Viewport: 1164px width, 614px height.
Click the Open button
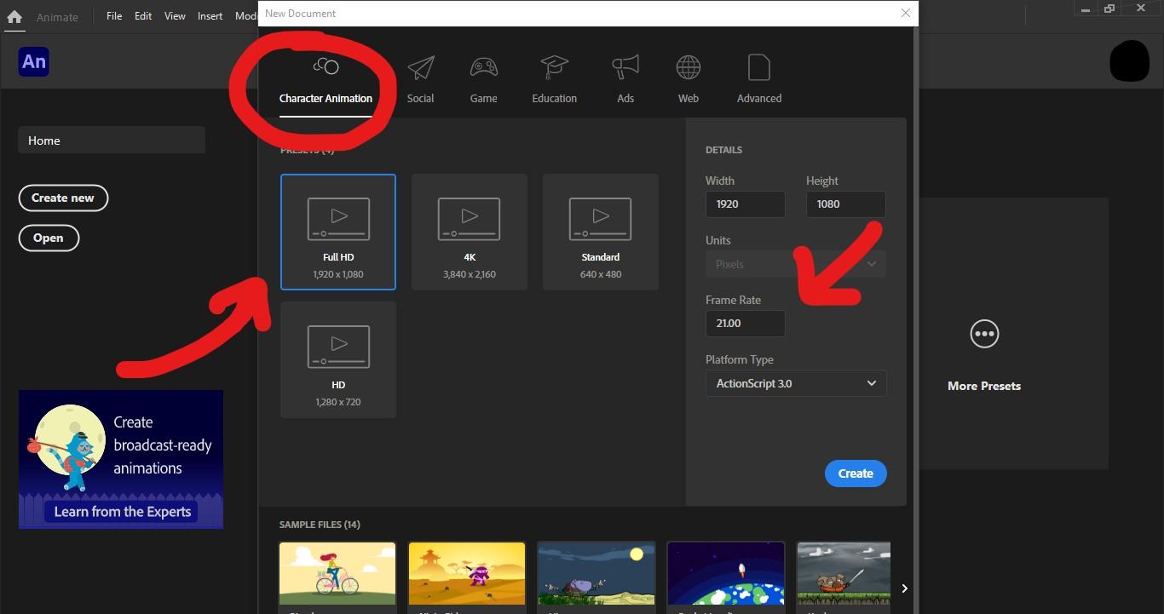(x=49, y=238)
